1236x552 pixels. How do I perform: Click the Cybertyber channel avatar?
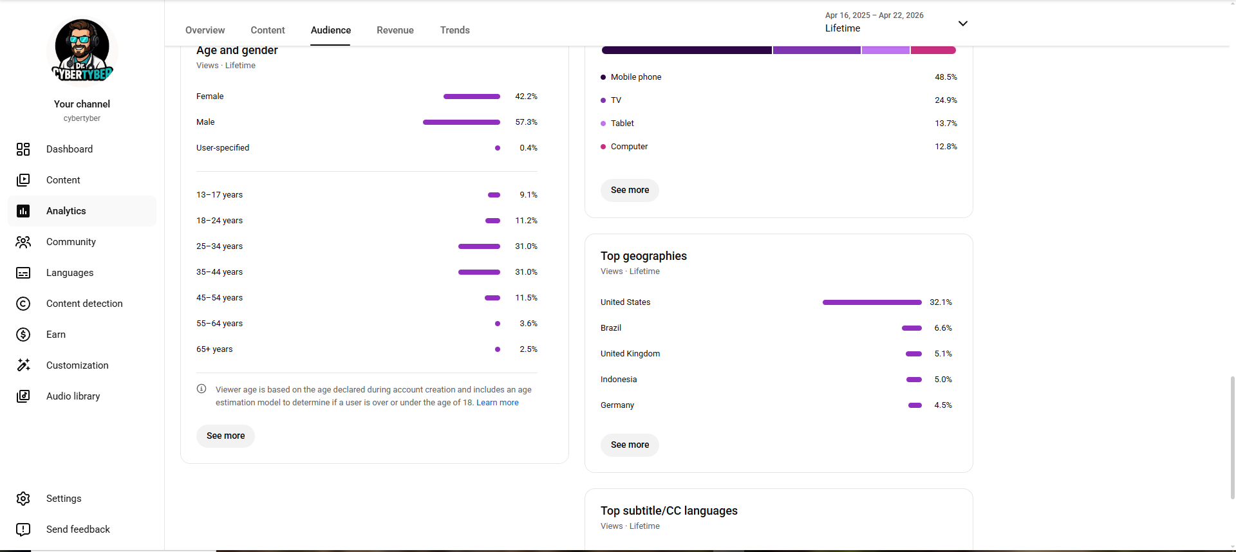click(82, 50)
